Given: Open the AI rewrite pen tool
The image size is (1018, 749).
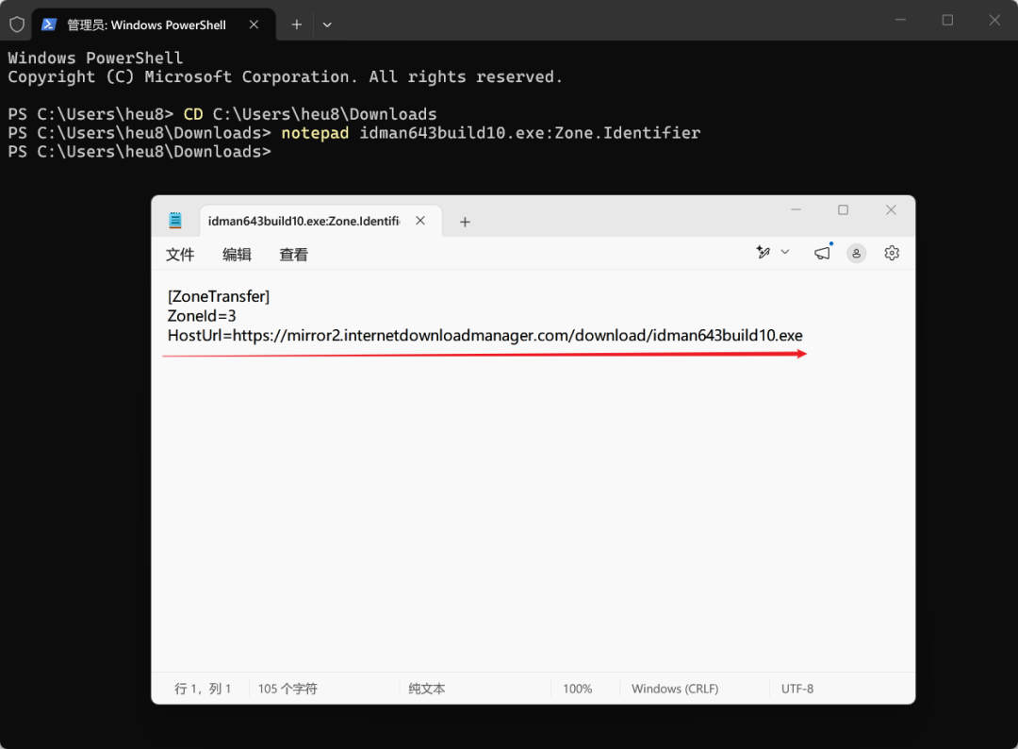Looking at the screenshot, I should pos(763,253).
